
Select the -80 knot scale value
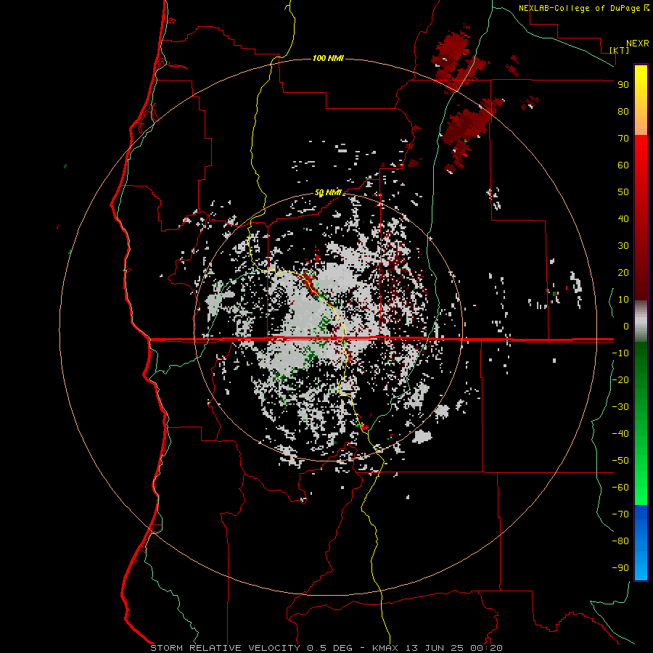coord(620,541)
